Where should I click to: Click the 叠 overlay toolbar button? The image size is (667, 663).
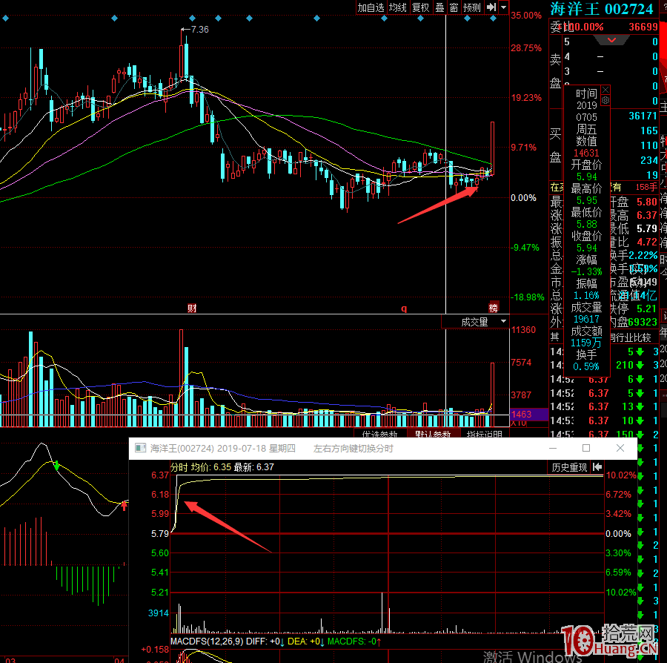(x=439, y=7)
